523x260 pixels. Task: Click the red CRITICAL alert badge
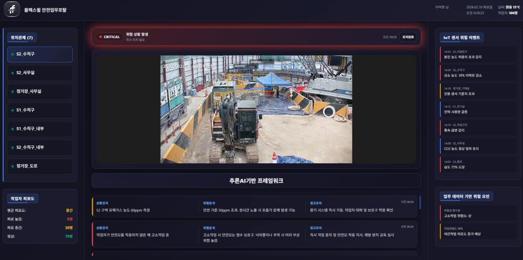tap(109, 37)
